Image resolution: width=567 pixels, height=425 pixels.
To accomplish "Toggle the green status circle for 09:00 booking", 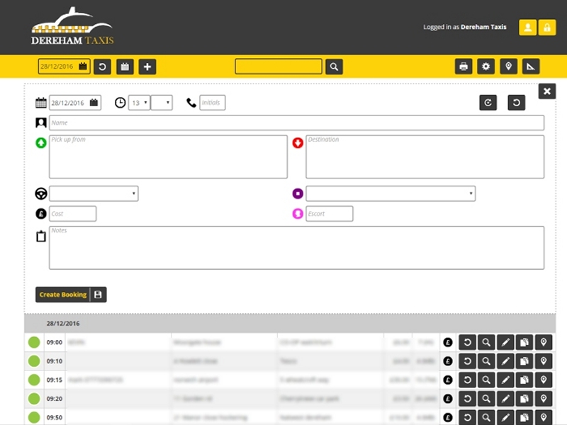I will click(x=34, y=342).
